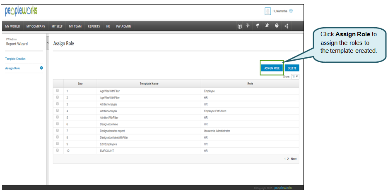388x193 pixels.
Task: Open the PW ADMIN menu
Action: [x=123, y=26]
